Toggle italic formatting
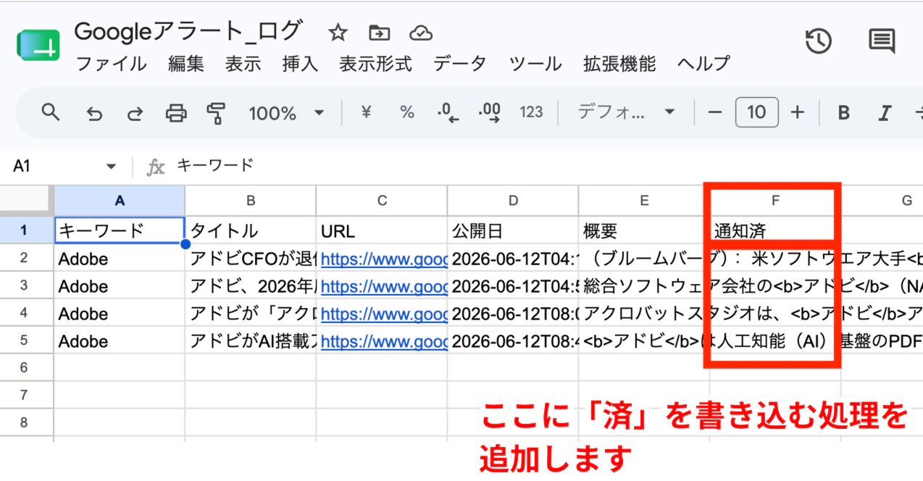Screen dimensions: 923x481 tap(884, 112)
